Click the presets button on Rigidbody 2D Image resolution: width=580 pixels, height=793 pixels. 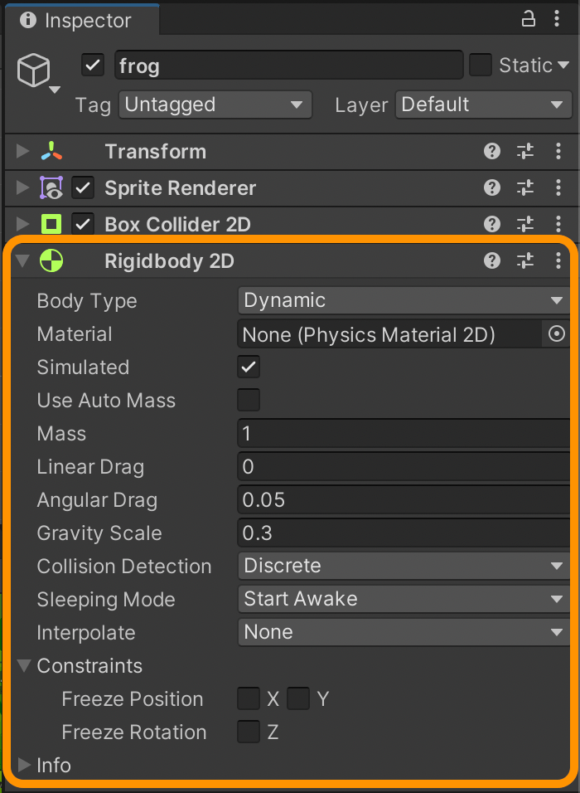tap(525, 260)
